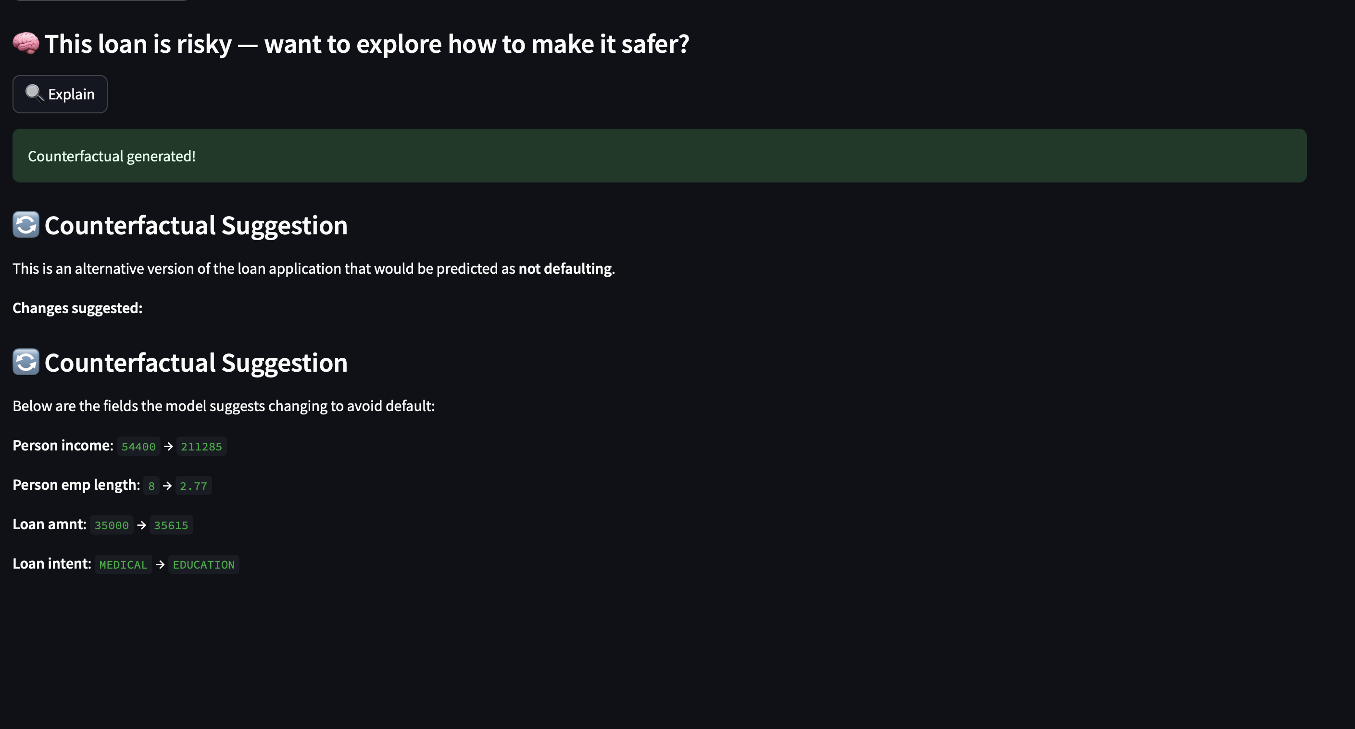Image resolution: width=1355 pixels, height=729 pixels.
Task: Click the magnifying glass icon on Explain
Action: point(34,93)
